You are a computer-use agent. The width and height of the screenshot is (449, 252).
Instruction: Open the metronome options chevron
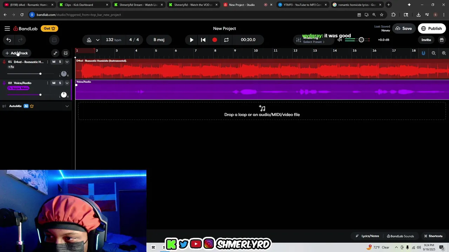[98, 40]
